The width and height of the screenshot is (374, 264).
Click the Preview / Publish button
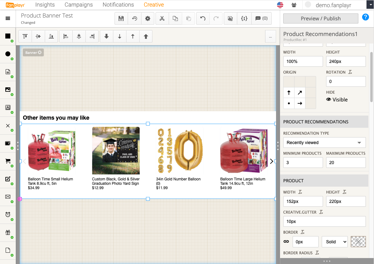(320, 18)
